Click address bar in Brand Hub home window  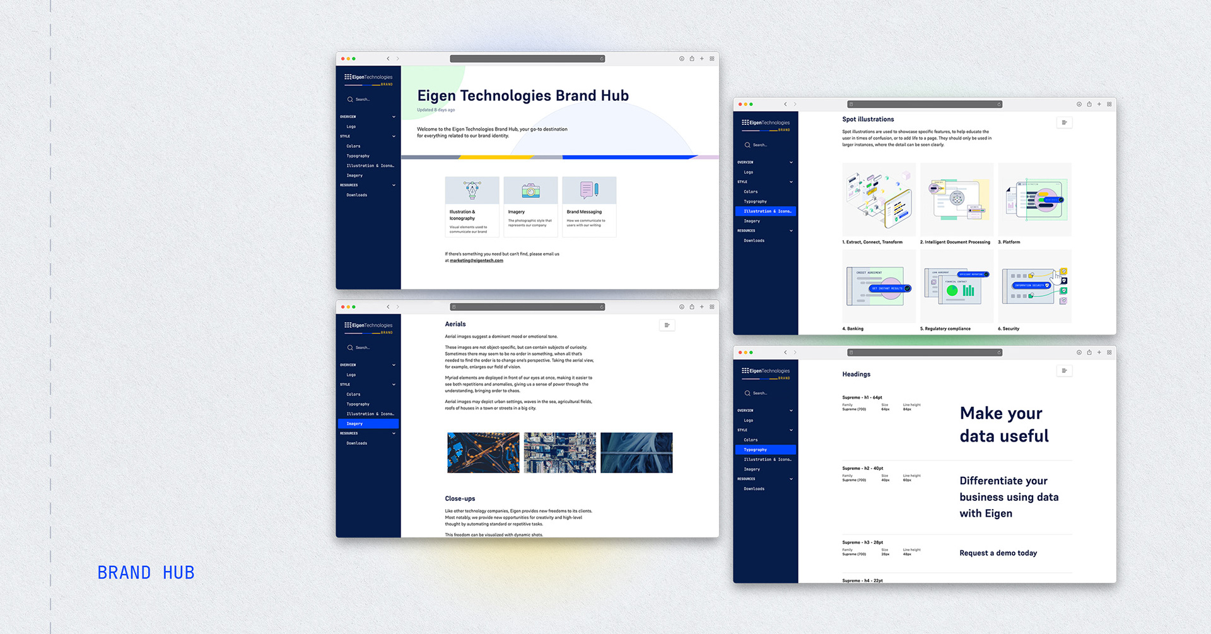[x=527, y=59]
